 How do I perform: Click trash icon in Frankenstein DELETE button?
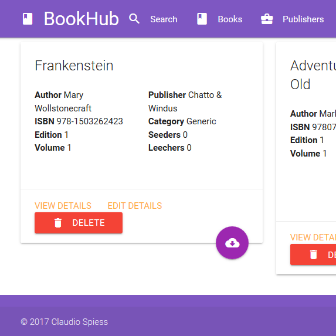pyautogui.click(x=58, y=223)
